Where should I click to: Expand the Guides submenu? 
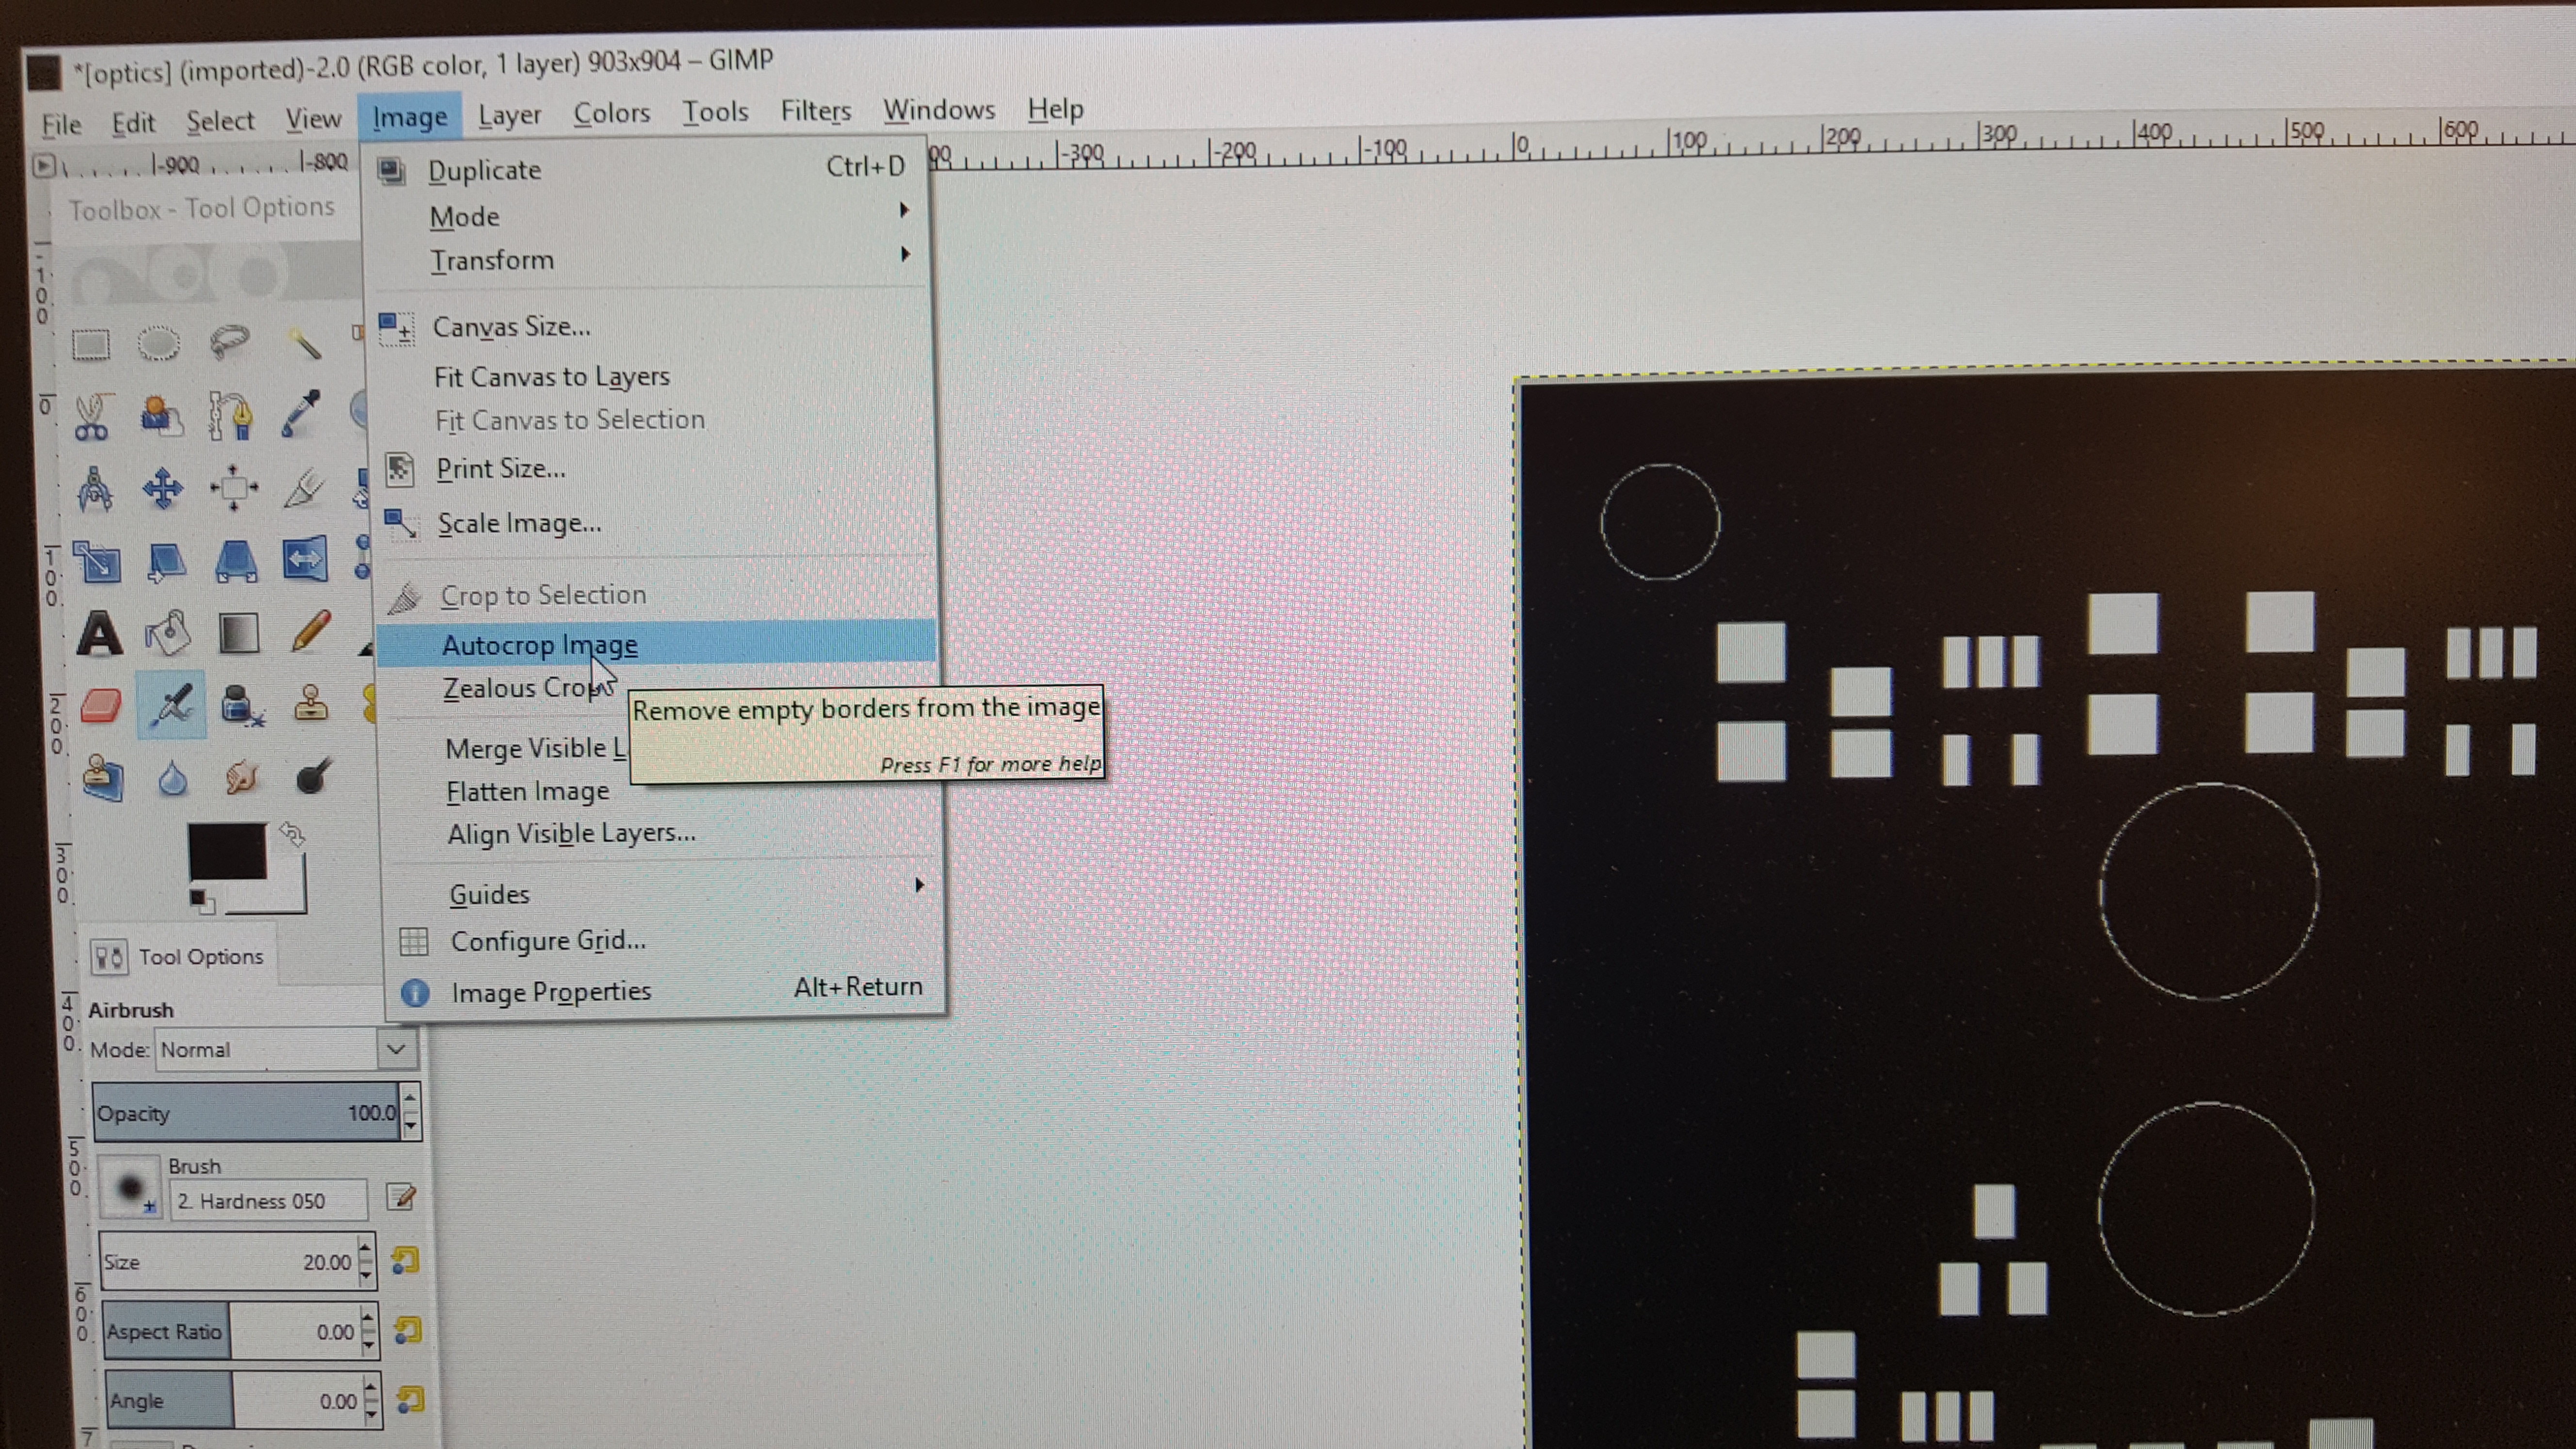point(664,893)
